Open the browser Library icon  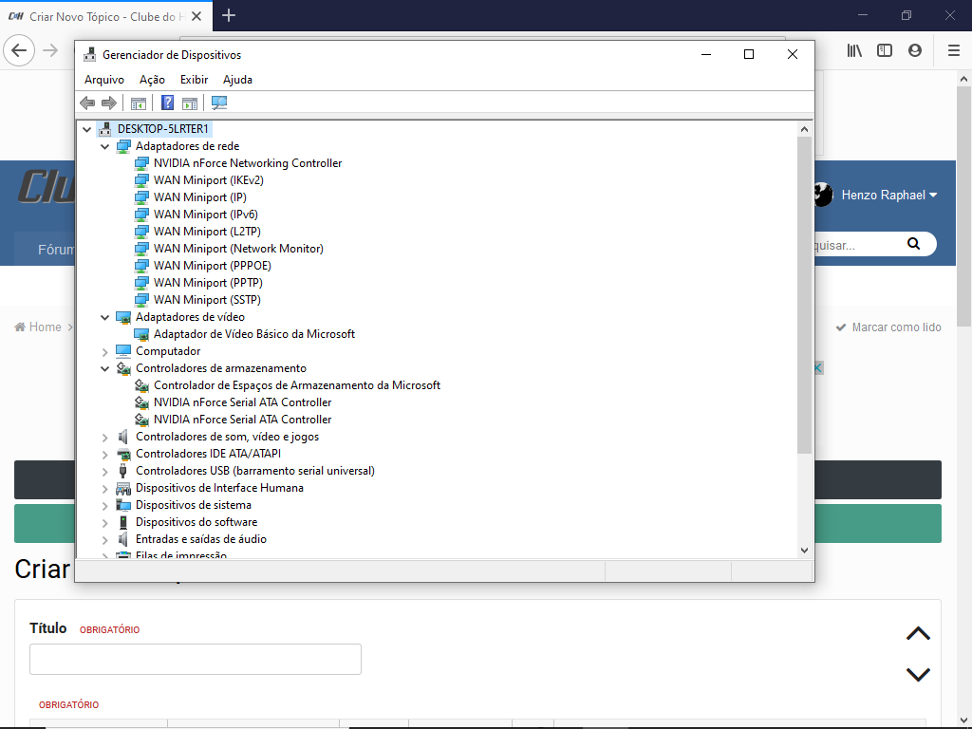854,51
